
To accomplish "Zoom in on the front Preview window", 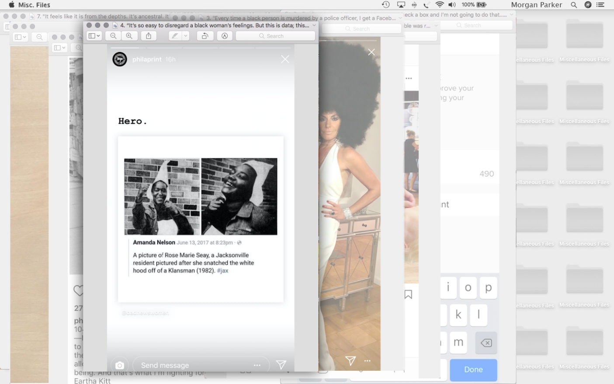I will pos(129,36).
